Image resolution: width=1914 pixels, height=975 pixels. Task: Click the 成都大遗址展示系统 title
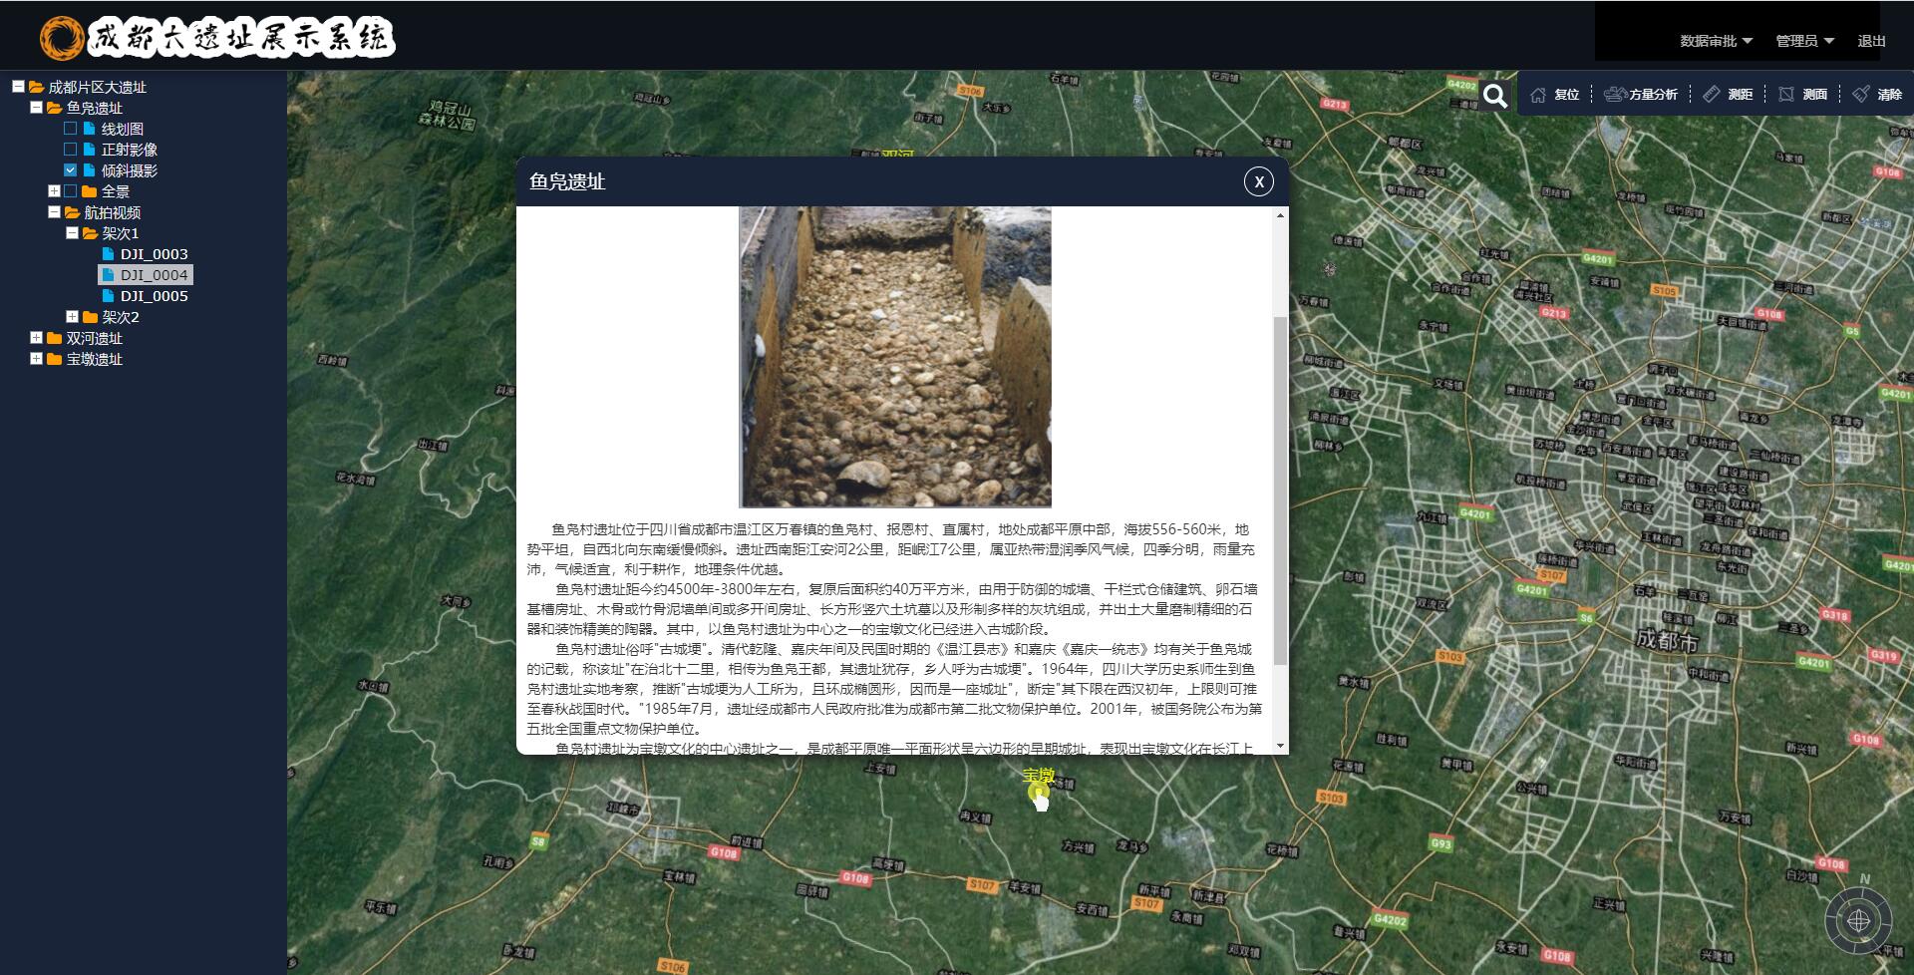click(x=240, y=38)
